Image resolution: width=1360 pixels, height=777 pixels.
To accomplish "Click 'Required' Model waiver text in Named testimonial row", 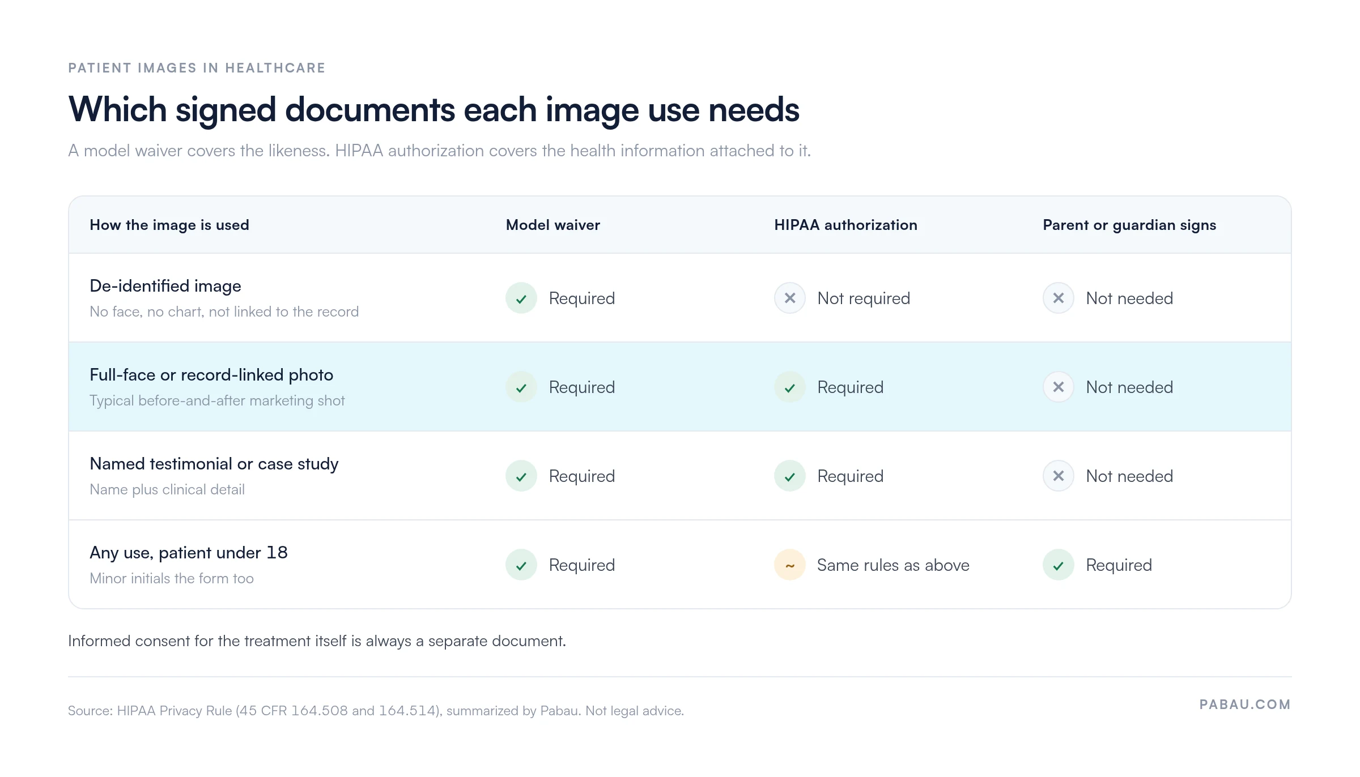I will click(x=582, y=476).
